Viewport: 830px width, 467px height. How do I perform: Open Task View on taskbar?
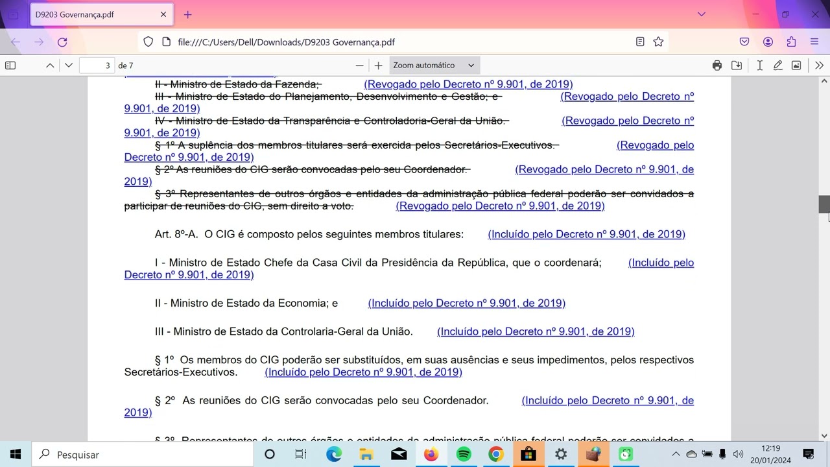(x=301, y=455)
